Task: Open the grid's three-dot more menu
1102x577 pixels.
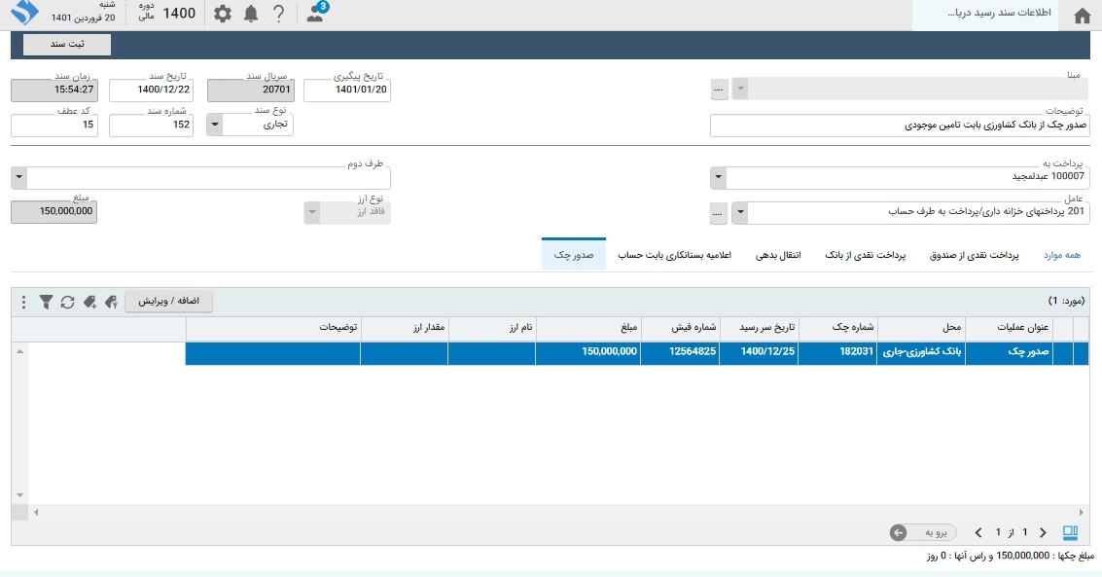Action: pos(23,302)
